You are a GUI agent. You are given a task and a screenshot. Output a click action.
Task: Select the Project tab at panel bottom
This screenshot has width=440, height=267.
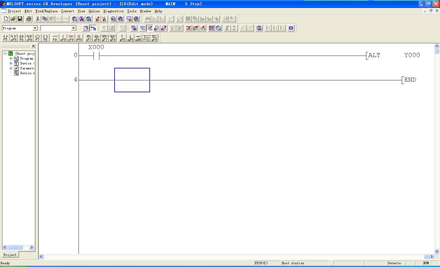10,255
